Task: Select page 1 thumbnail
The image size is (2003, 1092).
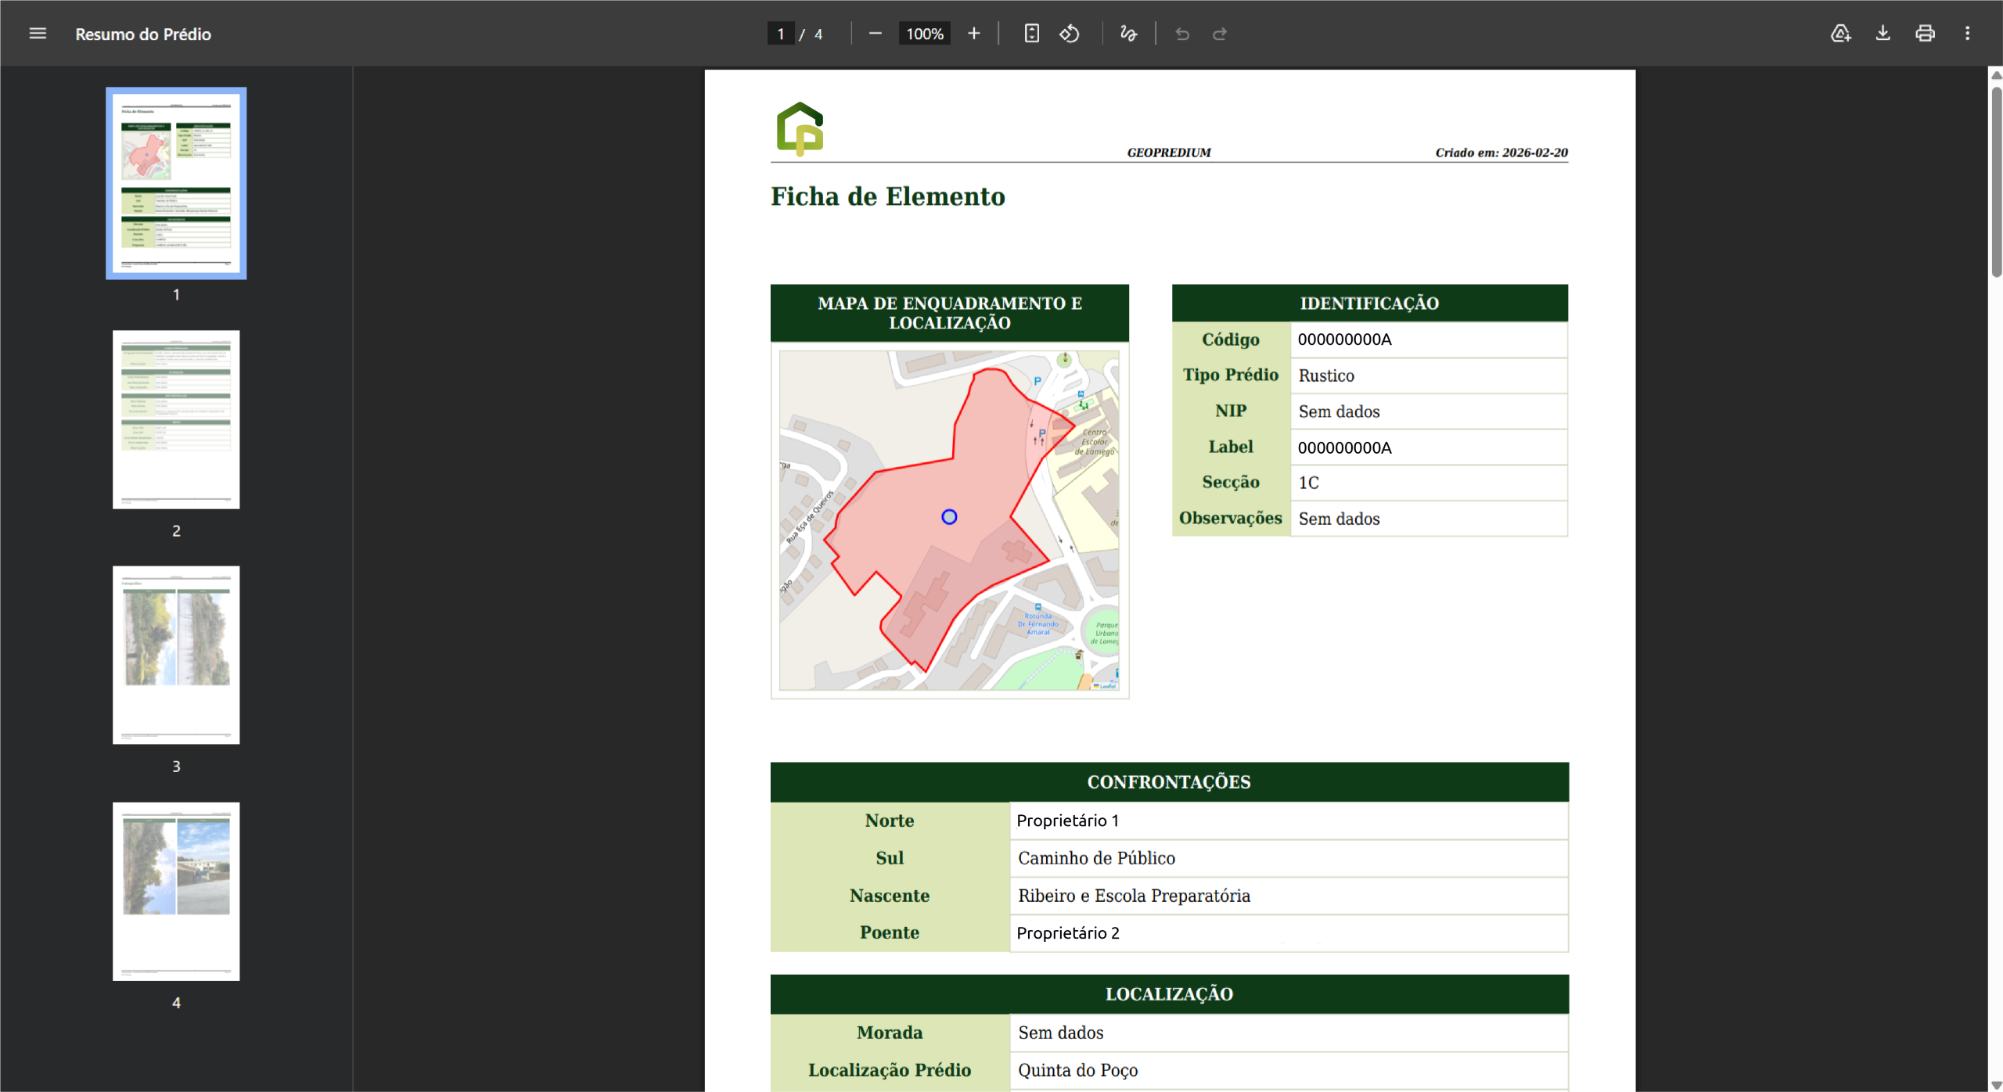Action: coord(176,183)
